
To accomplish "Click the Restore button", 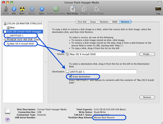I will click(x=147, y=97).
